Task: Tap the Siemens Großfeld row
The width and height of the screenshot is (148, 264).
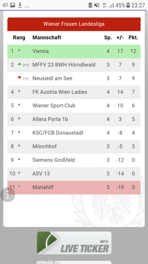Action: 74,160
